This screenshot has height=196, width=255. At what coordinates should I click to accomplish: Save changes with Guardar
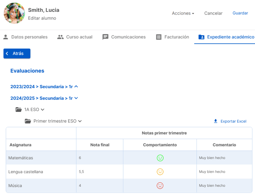[240, 13]
